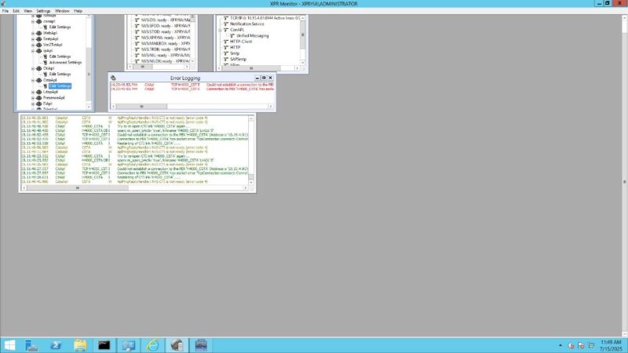Open the Window menu

tap(62, 11)
